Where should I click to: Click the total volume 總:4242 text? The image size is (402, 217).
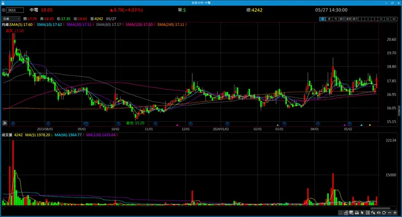(254, 10)
